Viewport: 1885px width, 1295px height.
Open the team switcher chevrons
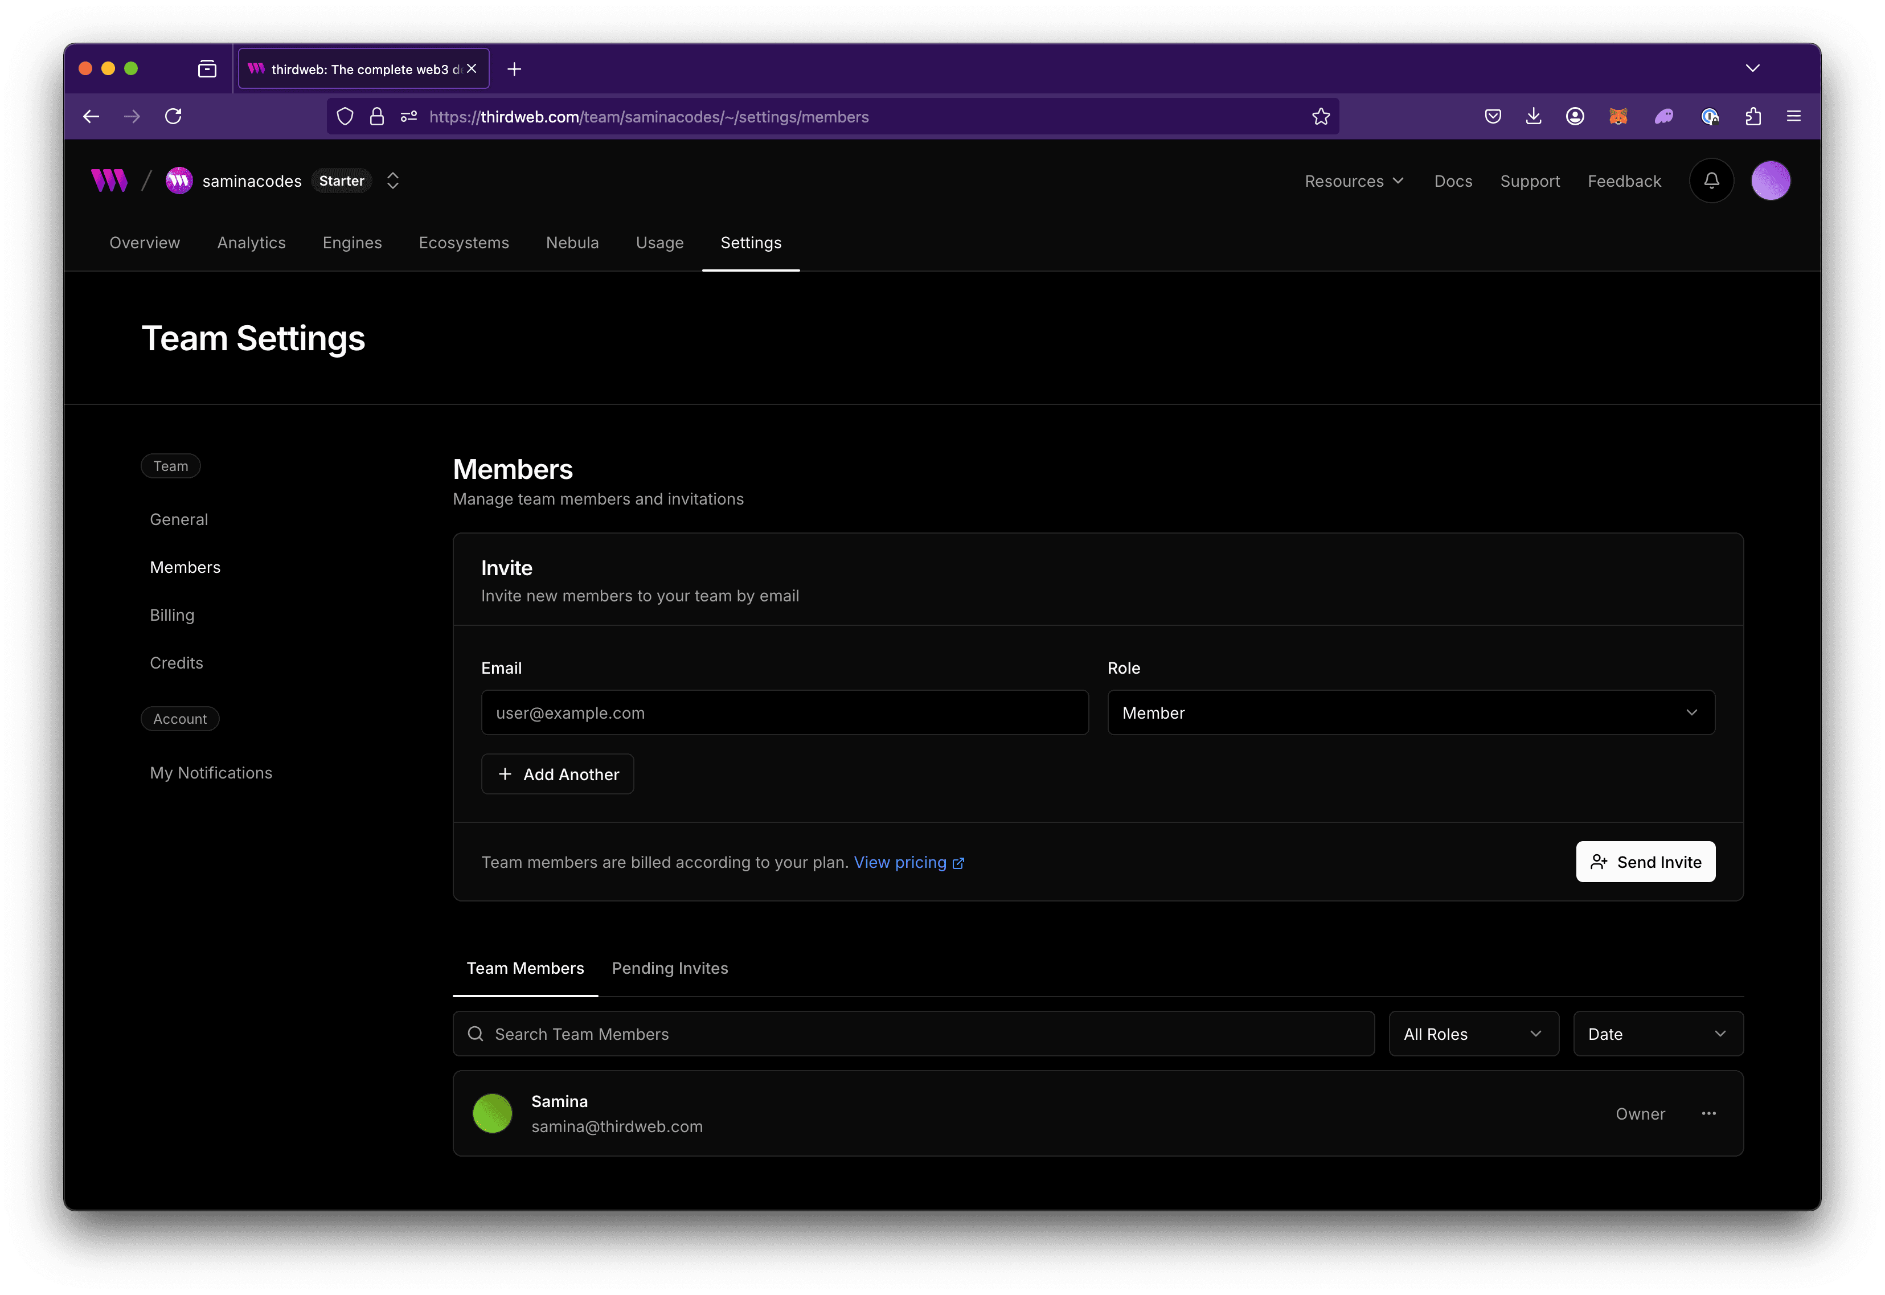pyautogui.click(x=393, y=181)
